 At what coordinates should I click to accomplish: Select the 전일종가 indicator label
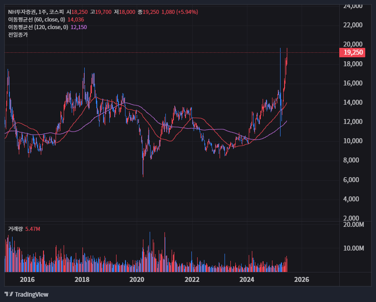pos(18,35)
